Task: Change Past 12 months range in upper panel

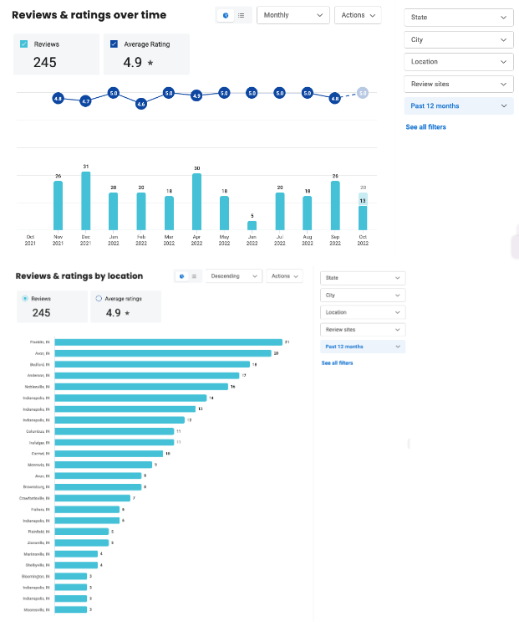Action: tap(459, 106)
